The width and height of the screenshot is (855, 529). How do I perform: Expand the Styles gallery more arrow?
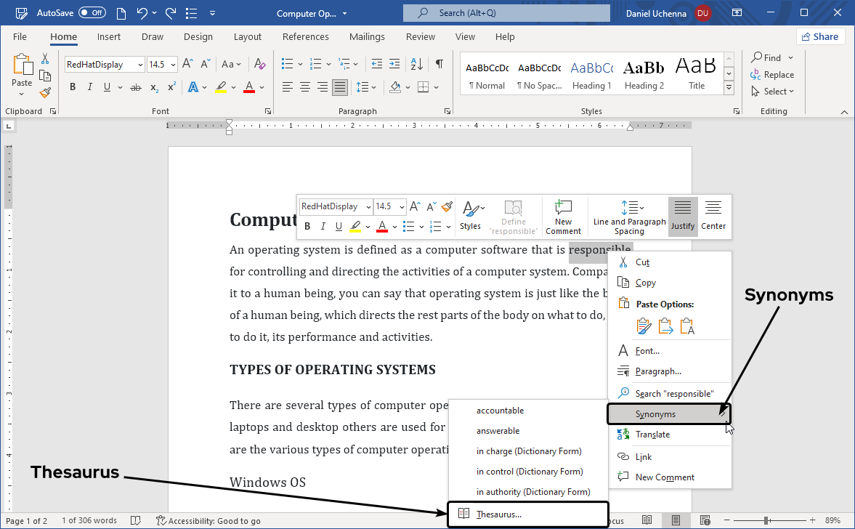(x=729, y=87)
